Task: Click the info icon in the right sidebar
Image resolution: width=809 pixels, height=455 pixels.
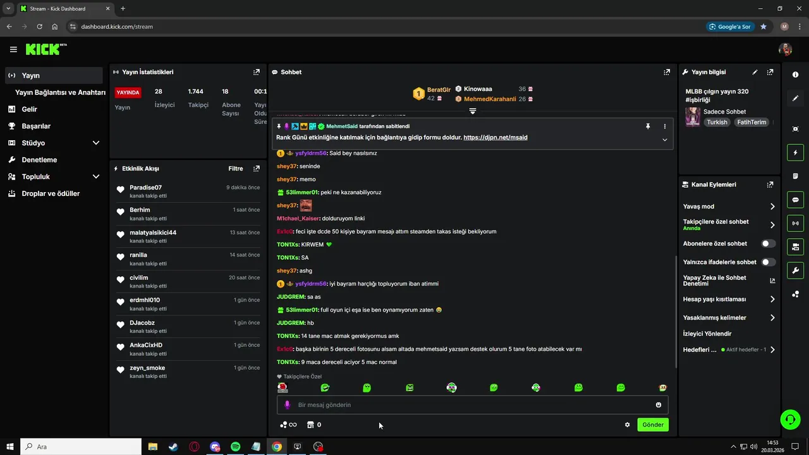Action: pyautogui.click(x=795, y=75)
